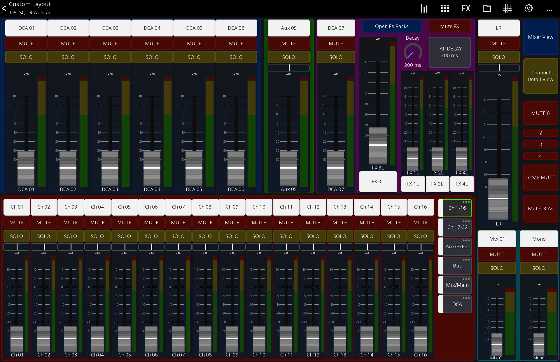Open options dots on Aux/FxRet tab
Screen dimensions: 560x362
(x=466, y=241)
